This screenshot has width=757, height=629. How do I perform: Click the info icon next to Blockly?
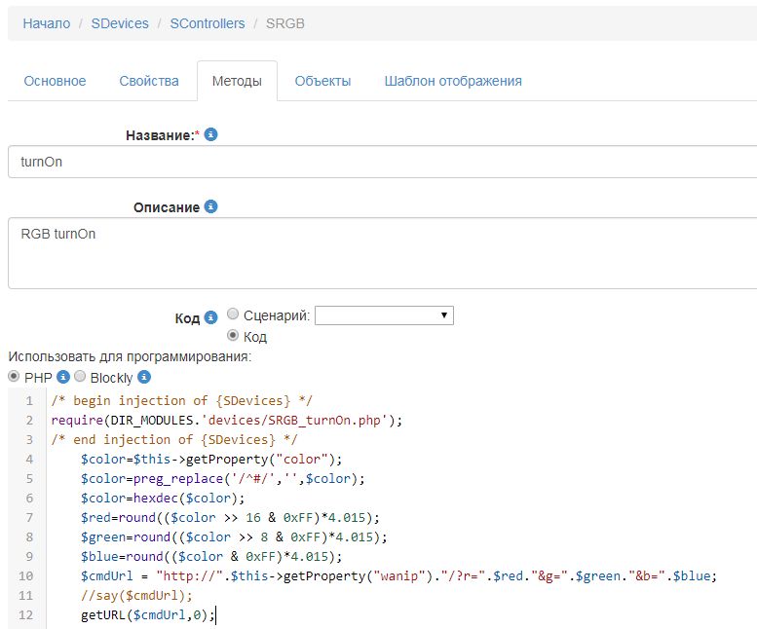pyautogui.click(x=144, y=377)
